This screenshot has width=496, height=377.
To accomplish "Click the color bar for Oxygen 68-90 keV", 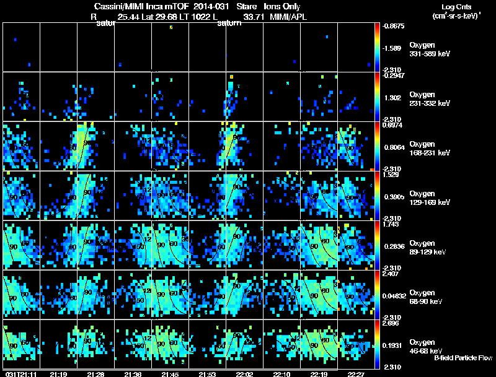I will coord(377,295).
